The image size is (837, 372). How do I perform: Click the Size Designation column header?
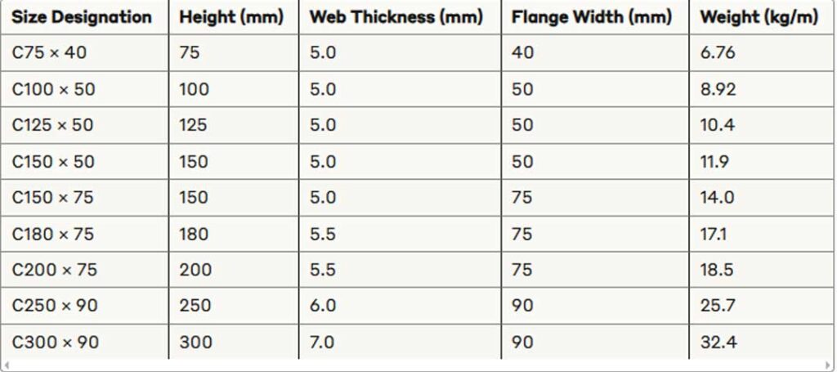[82, 17]
